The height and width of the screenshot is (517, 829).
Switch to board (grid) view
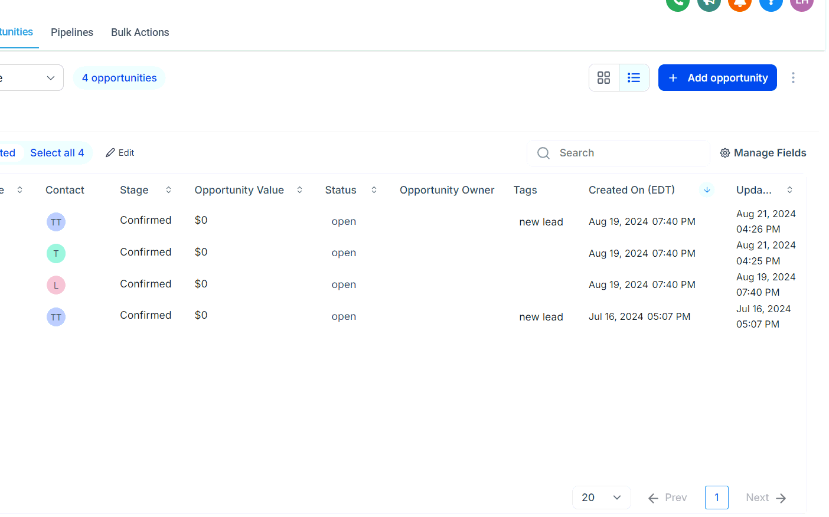(x=603, y=78)
